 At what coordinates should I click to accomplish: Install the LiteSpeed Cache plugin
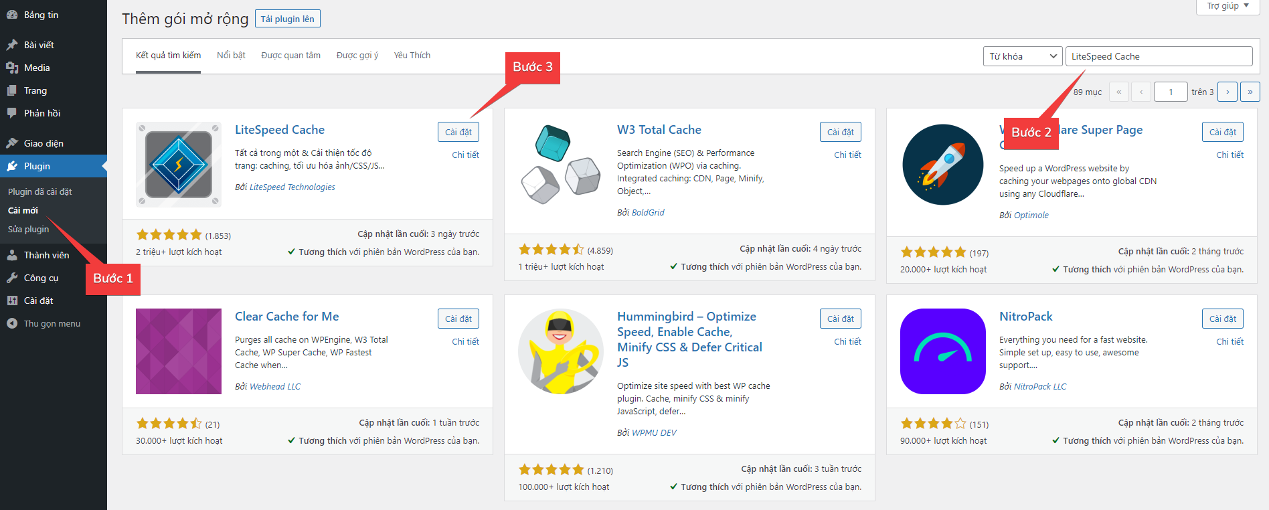click(x=458, y=132)
